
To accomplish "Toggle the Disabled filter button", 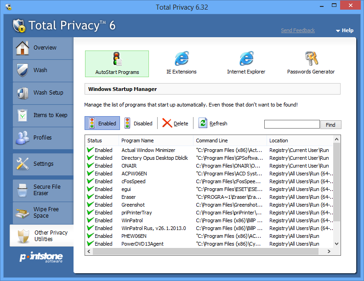I will tap(138, 123).
